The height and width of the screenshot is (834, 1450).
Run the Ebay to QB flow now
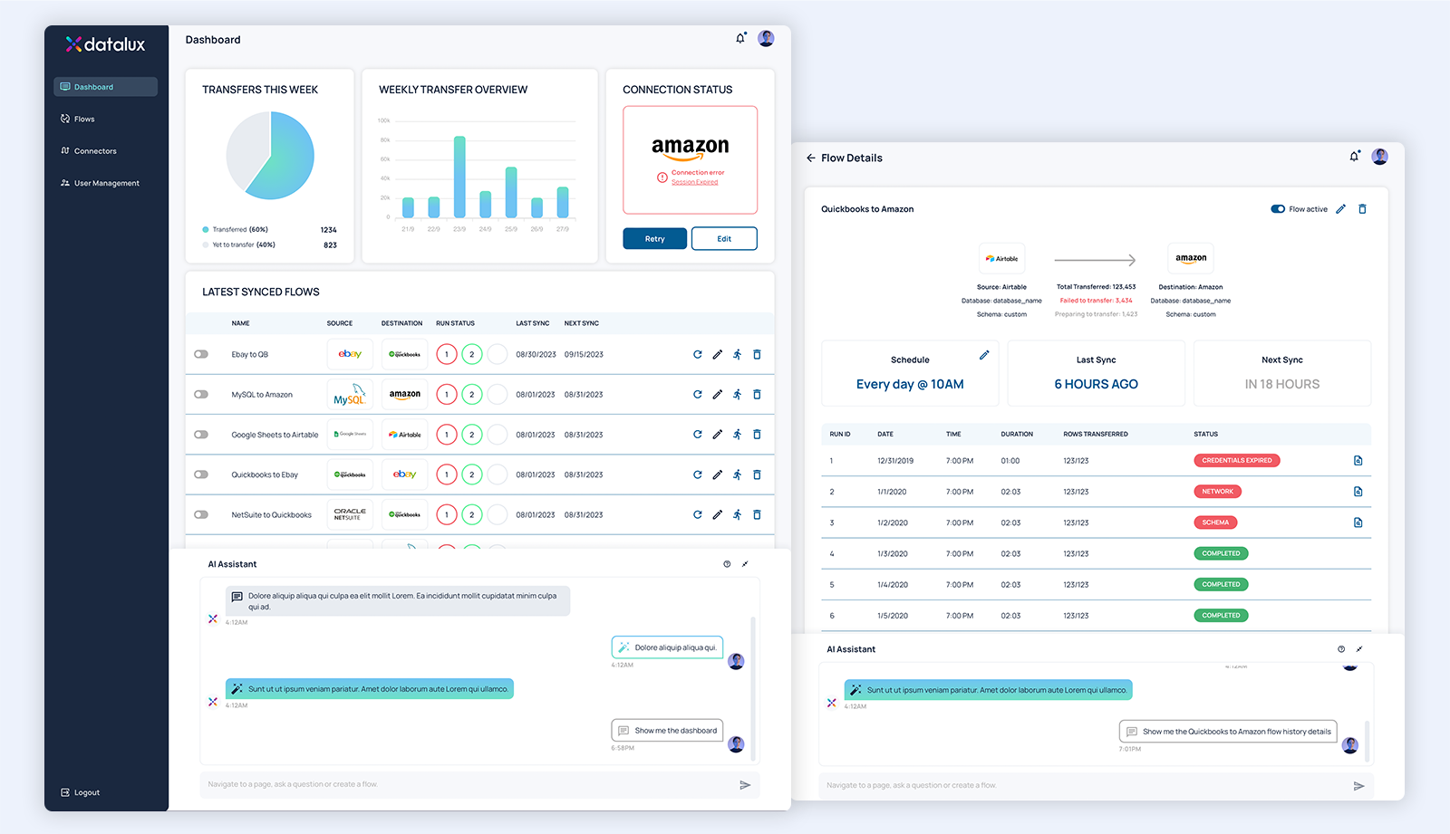click(737, 354)
